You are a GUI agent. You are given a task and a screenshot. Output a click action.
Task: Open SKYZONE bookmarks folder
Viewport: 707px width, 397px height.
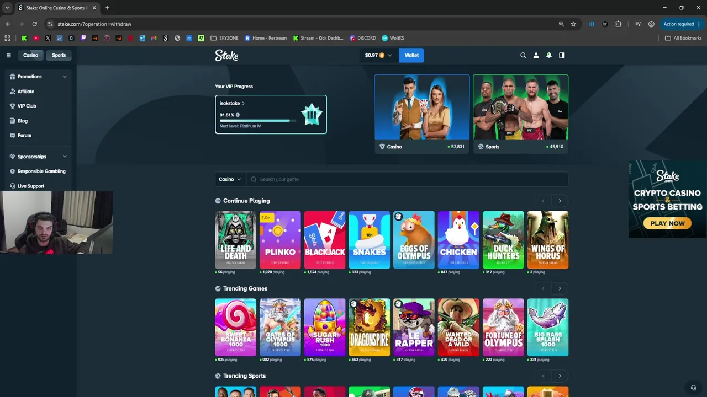pos(224,38)
